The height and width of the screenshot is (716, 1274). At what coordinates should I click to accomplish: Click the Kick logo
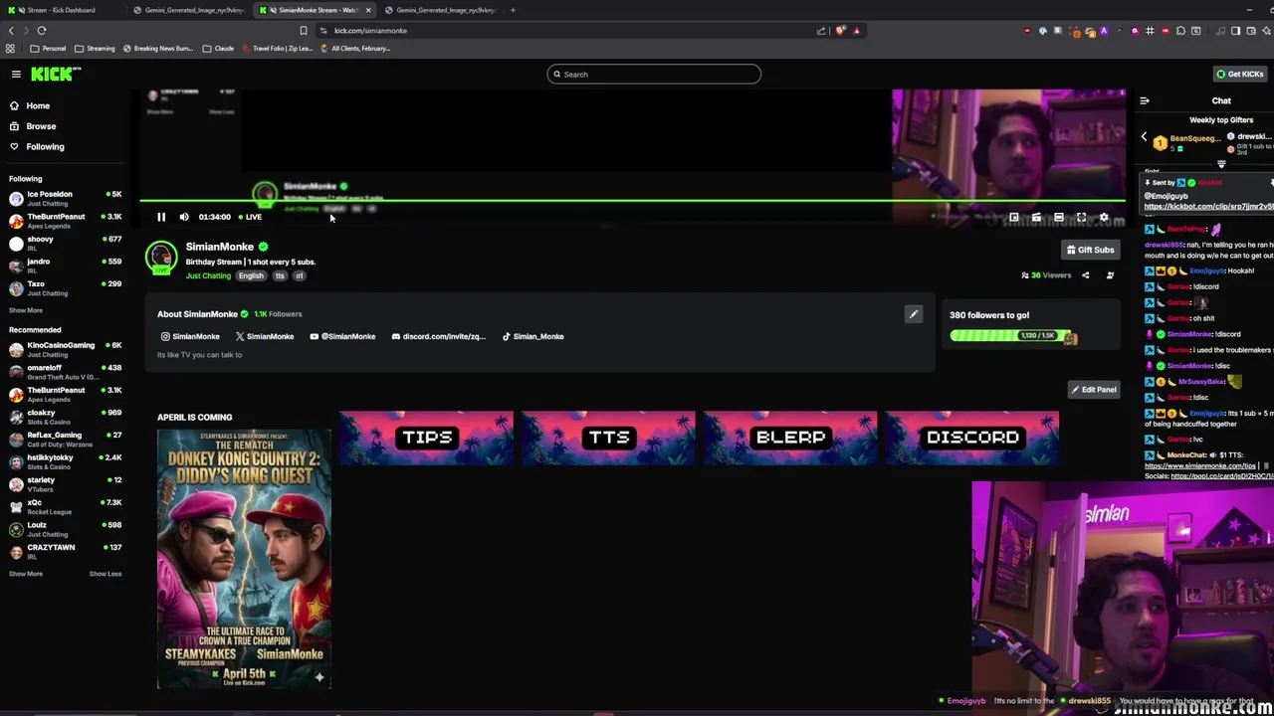(x=56, y=74)
